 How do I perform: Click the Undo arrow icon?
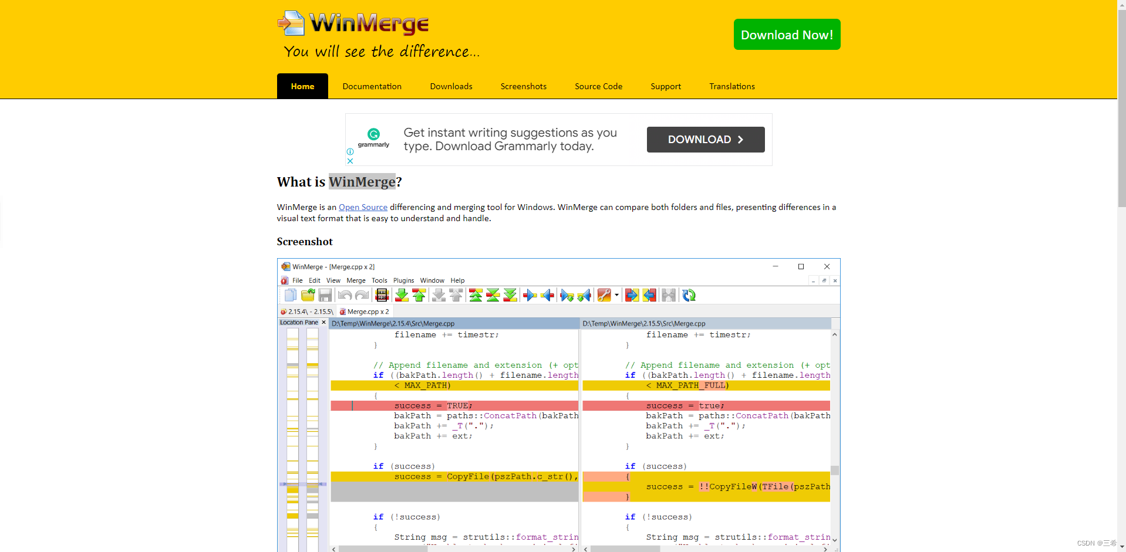(x=345, y=295)
